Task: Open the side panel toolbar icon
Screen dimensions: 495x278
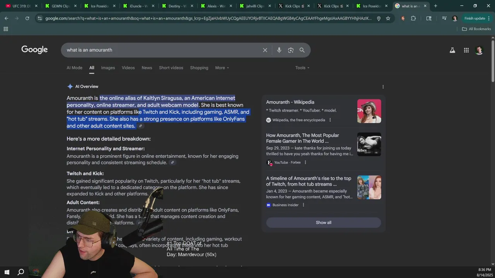Action: (429, 18)
